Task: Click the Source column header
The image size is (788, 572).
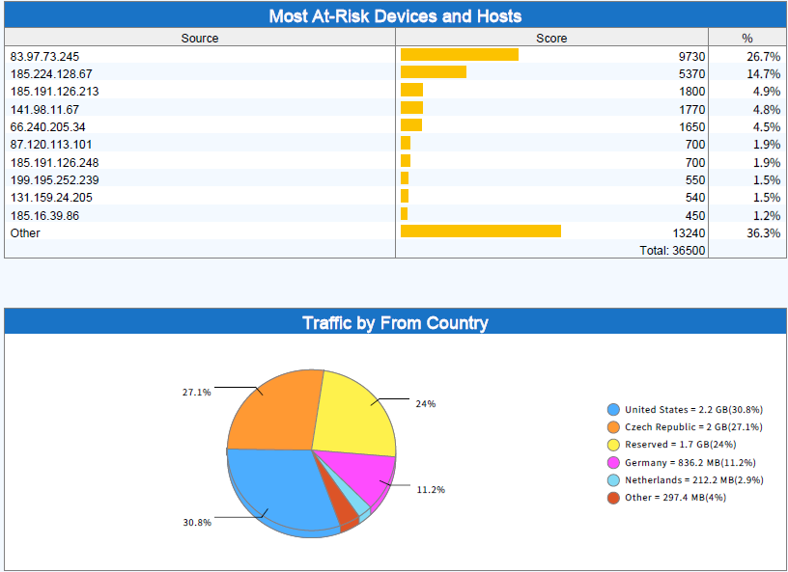Action: (x=200, y=39)
